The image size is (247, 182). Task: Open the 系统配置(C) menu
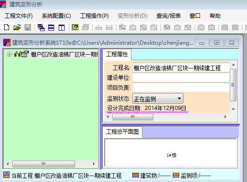(56, 16)
